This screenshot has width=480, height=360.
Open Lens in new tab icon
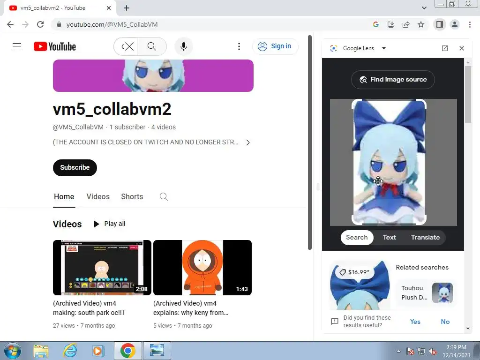pos(445,48)
